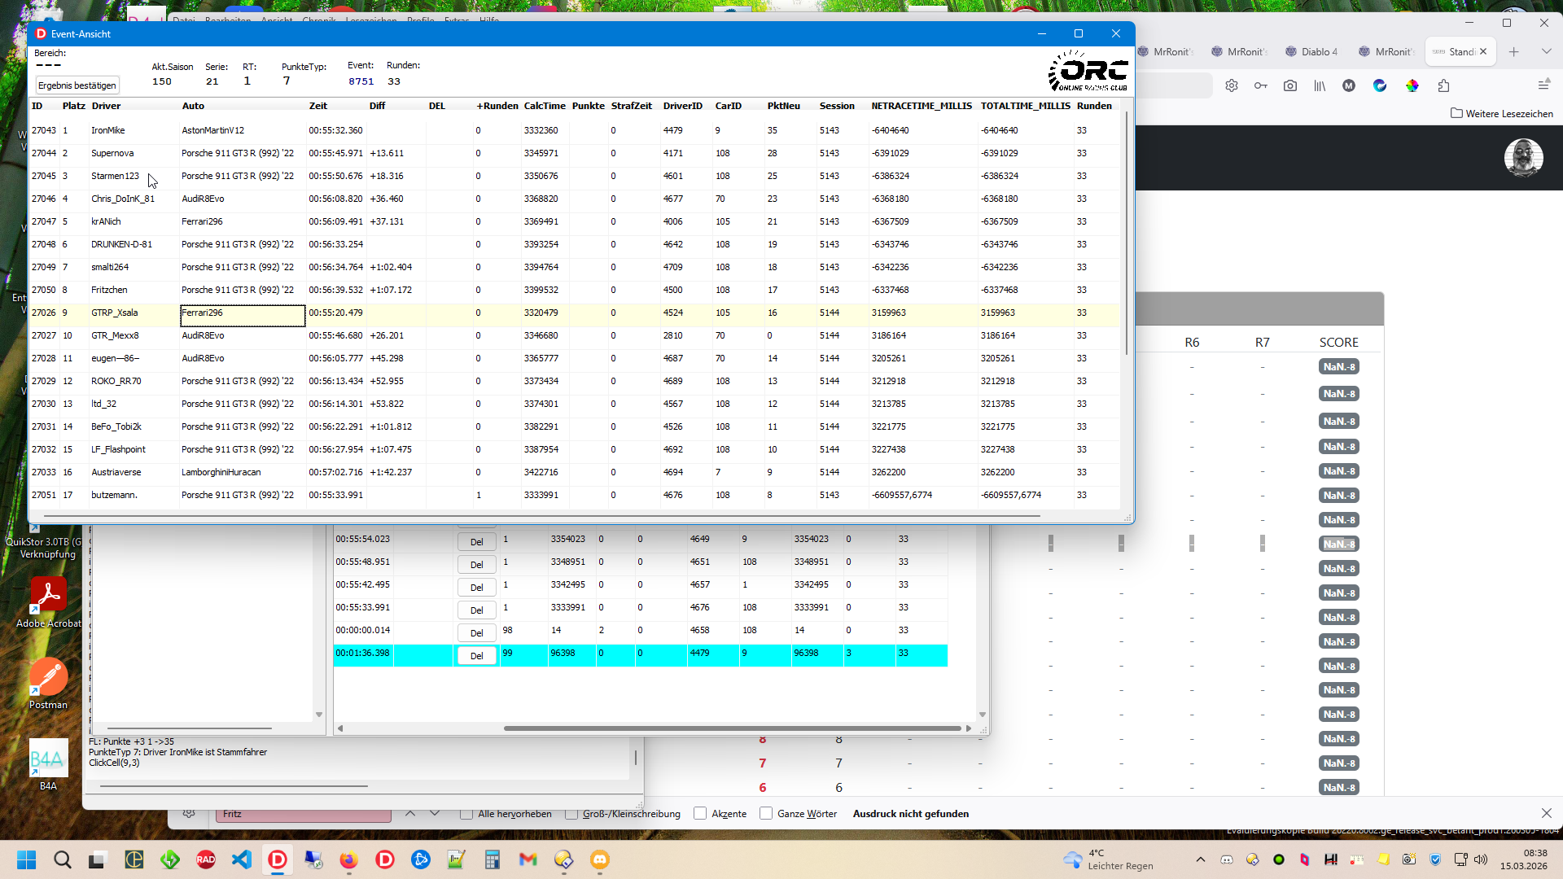Jump to next find result arrow
The image size is (1563, 879).
pyautogui.click(x=435, y=814)
